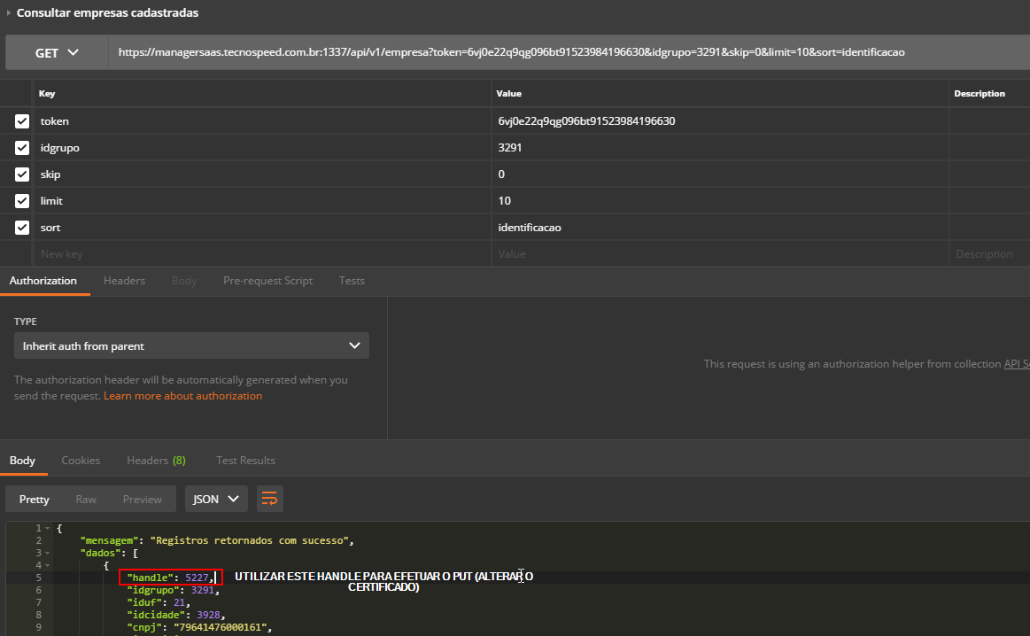Show the response Headers (8) tab
Viewport: 1030px width, 636px height.
(156, 461)
